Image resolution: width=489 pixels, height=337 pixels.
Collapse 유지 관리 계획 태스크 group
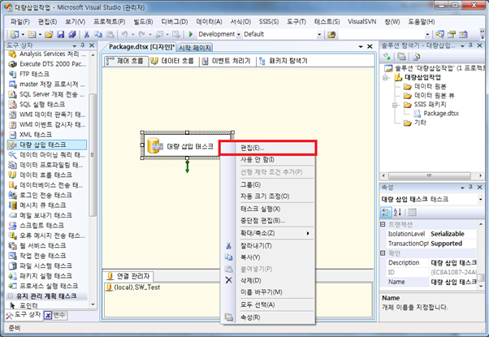pos(11,296)
